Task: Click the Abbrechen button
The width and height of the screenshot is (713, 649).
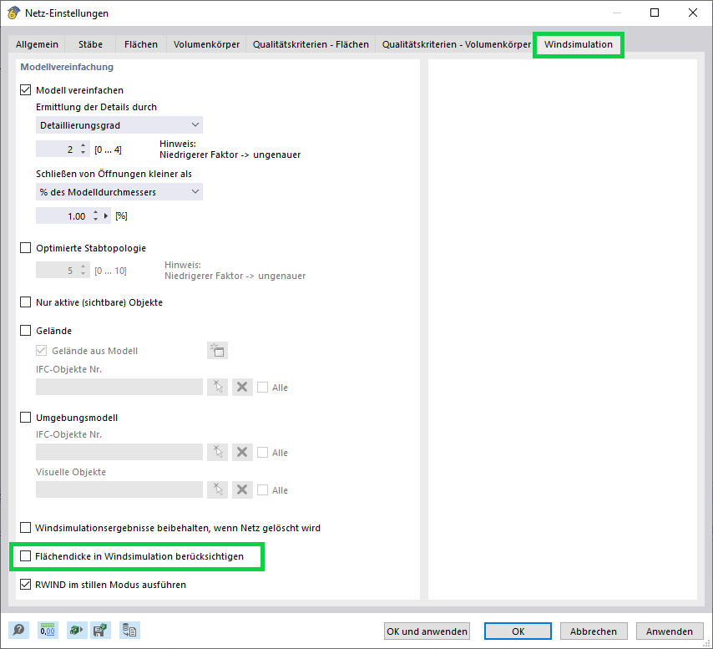Action: pyautogui.click(x=594, y=631)
